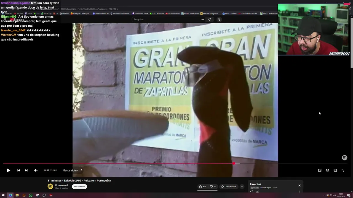Toggle shuffle on the Favoritos playlist
The width and height of the screenshot is (353, 198).
coord(257,192)
